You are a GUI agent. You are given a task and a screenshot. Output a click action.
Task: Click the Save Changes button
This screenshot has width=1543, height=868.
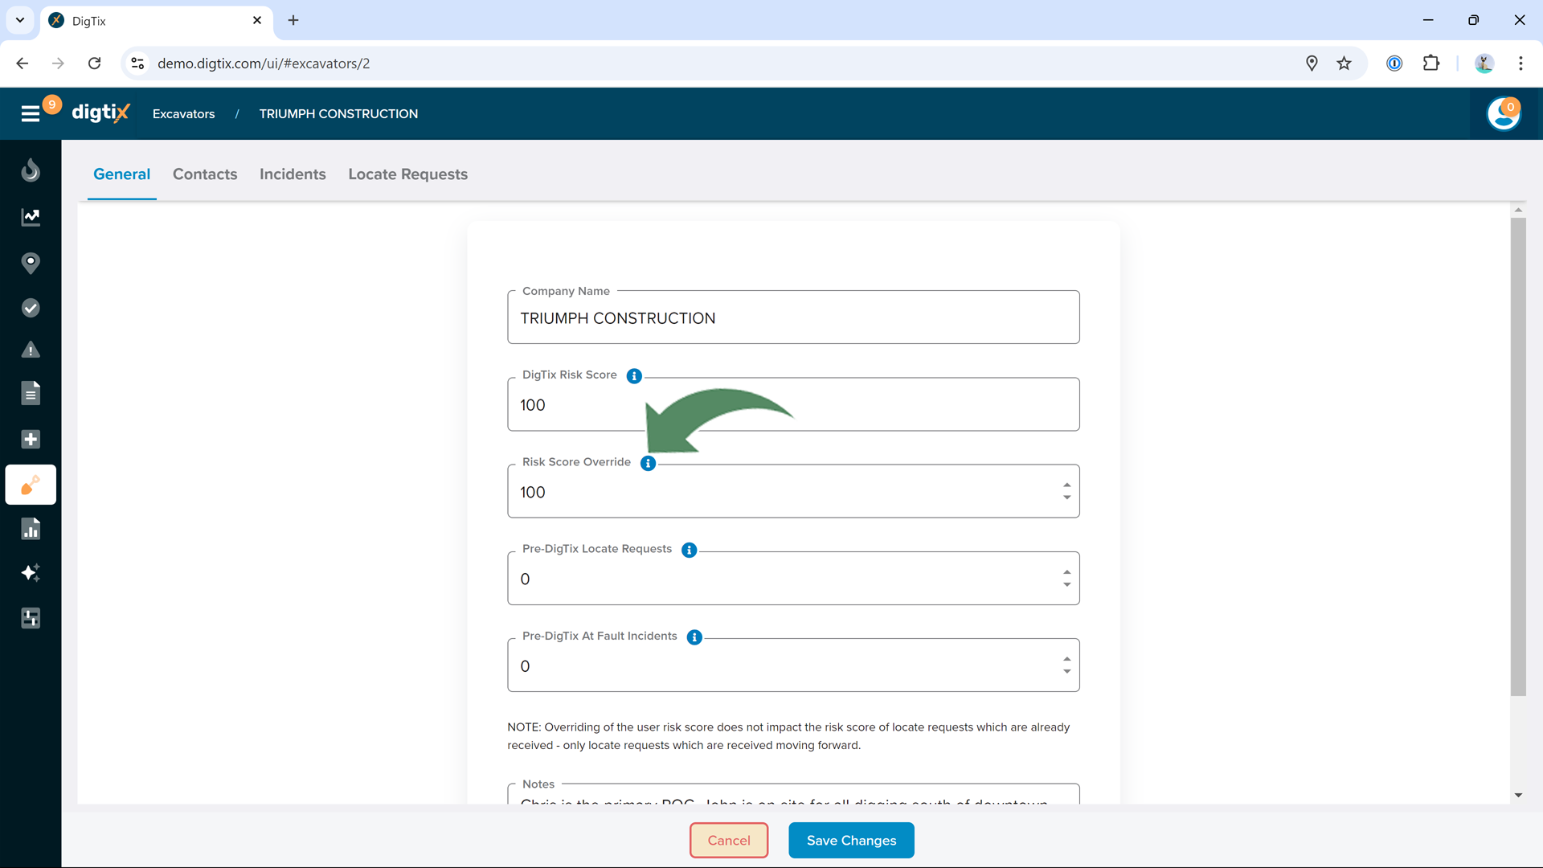tap(851, 840)
